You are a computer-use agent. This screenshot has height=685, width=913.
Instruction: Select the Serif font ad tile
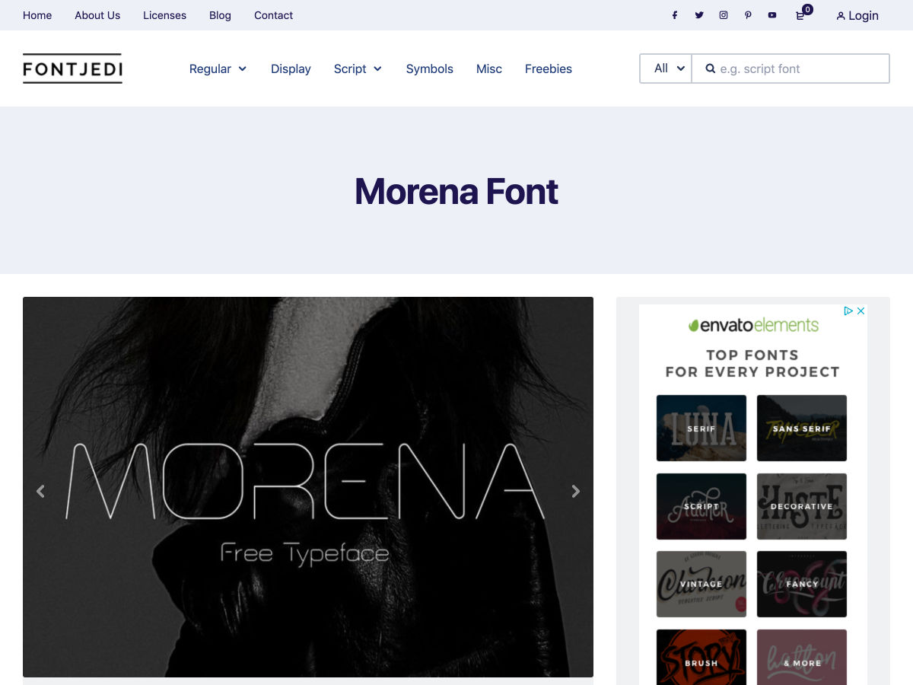(x=701, y=428)
